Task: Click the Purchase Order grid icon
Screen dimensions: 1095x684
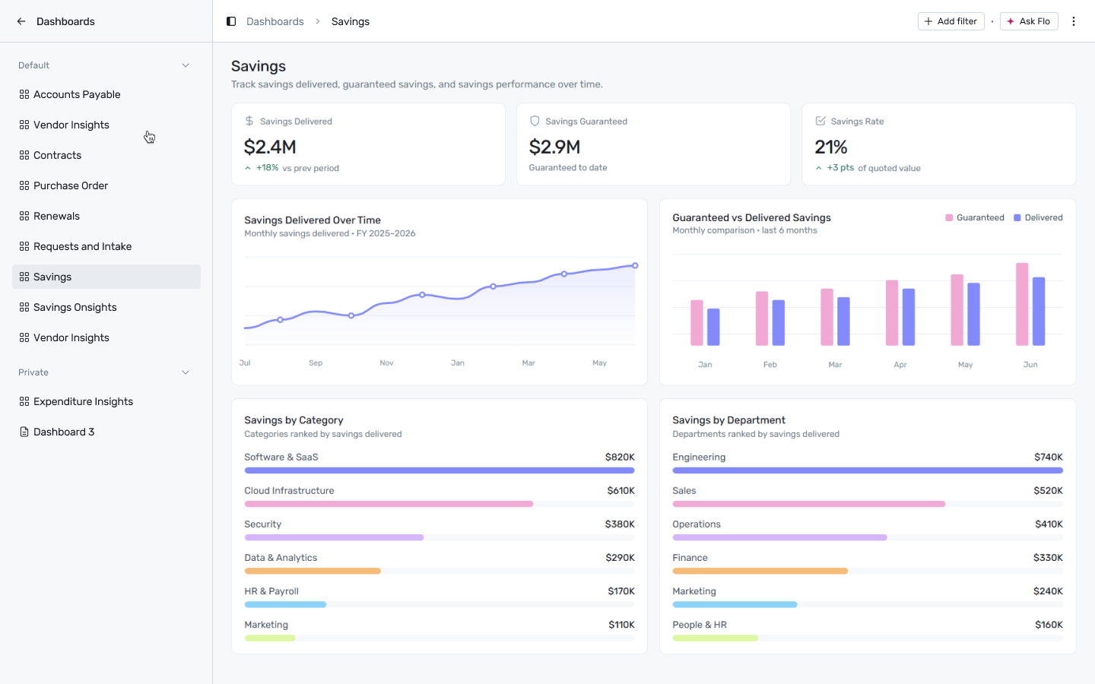Action: [x=24, y=185]
